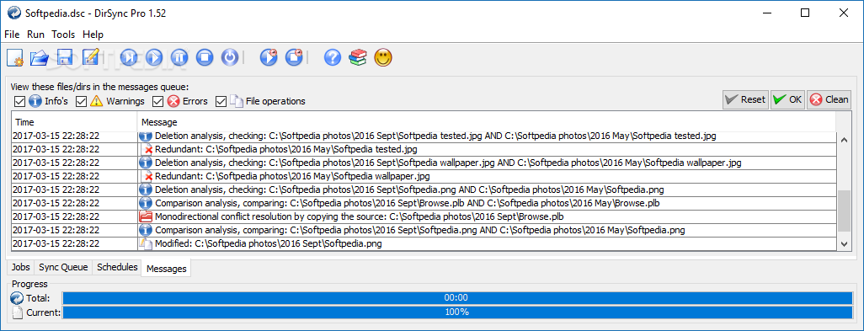Stop the schedule engine clock-stop icon
This screenshot has height=331, width=864.
(x=294, y=57)
